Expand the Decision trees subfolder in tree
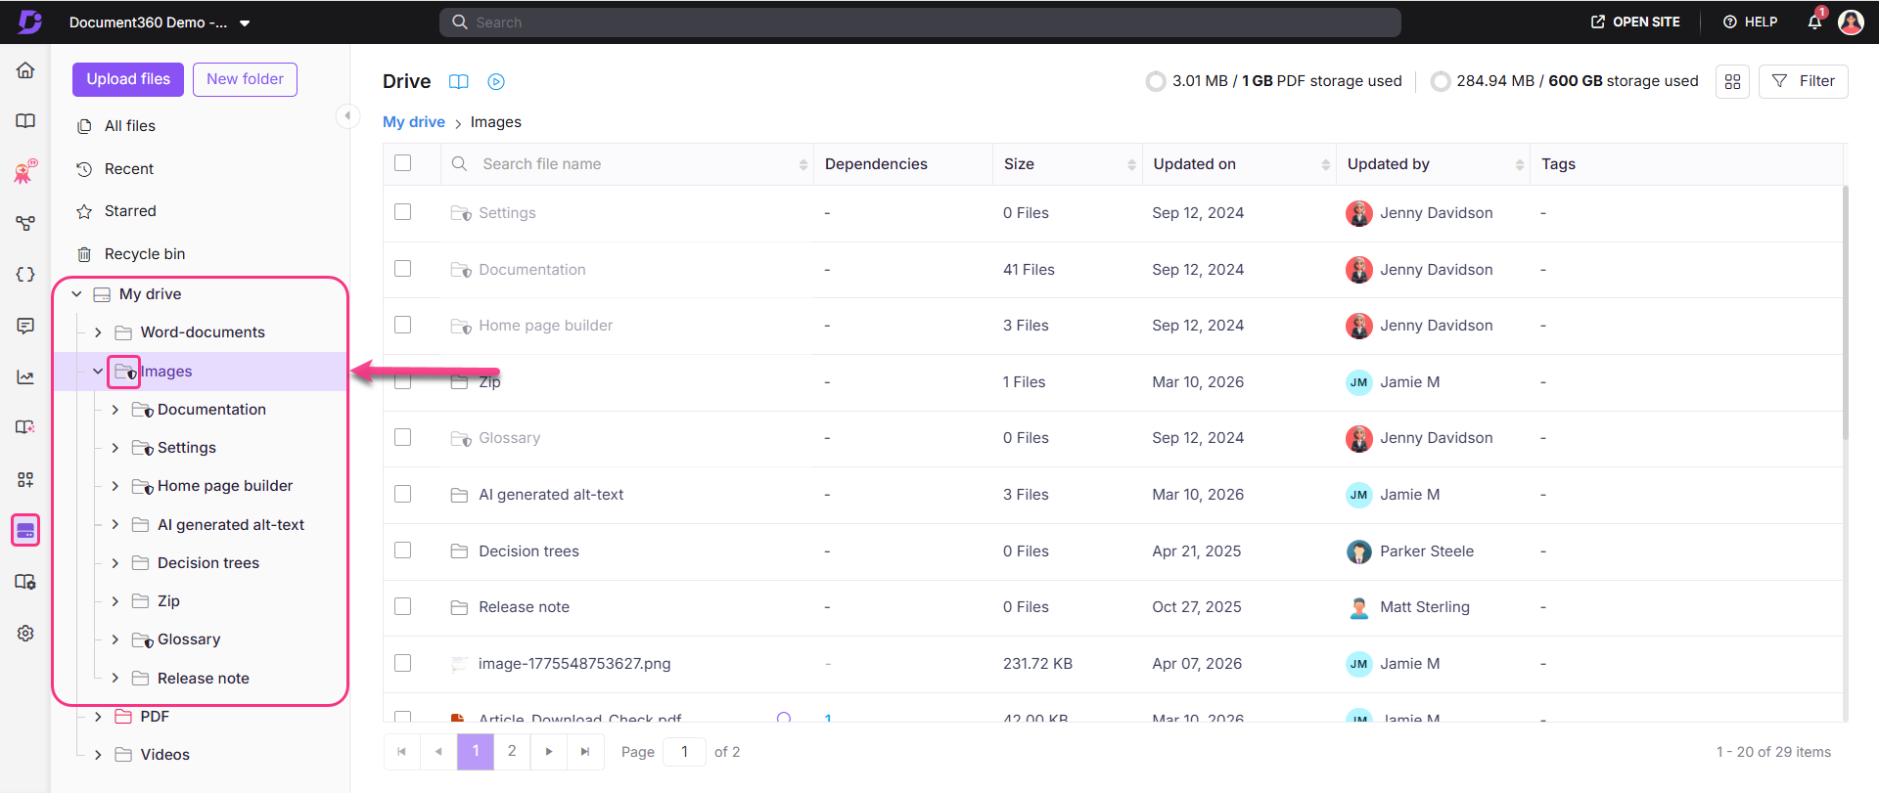 pos(115,563)
